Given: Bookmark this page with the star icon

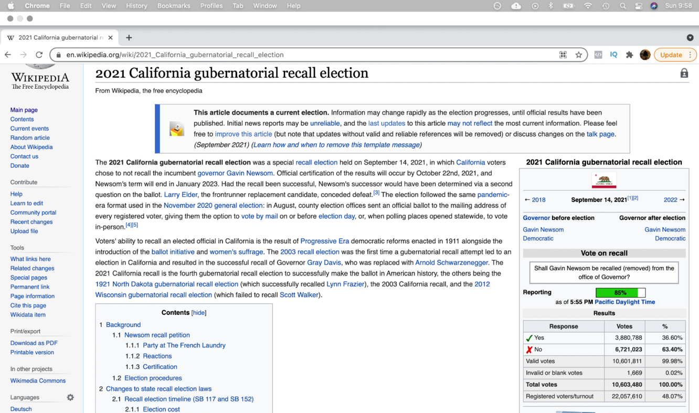Looking at the screenshot, I should coord(578,55).
